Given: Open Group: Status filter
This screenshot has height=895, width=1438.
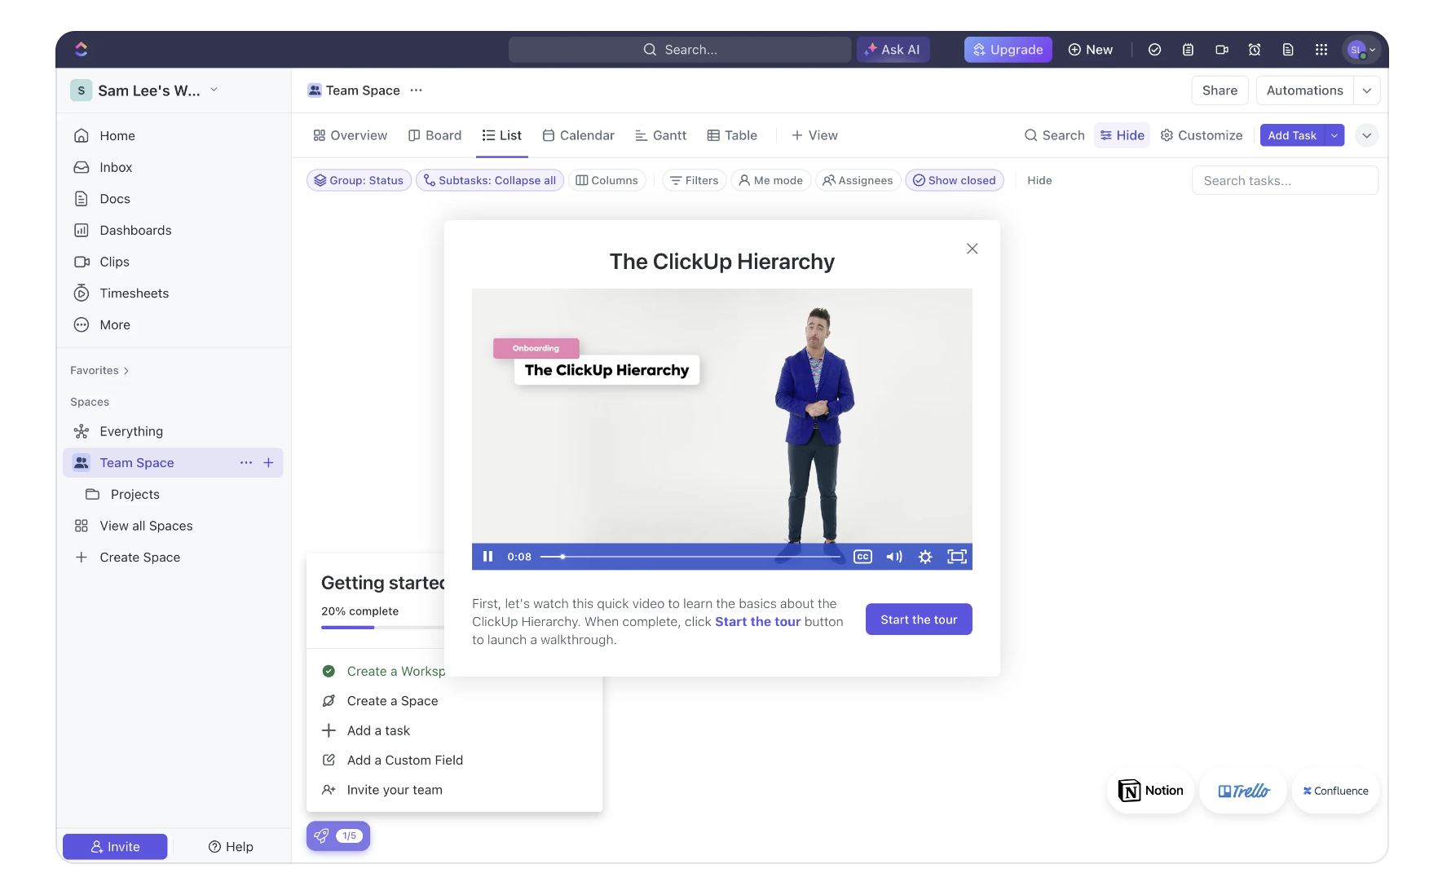Looking at the screenshot, I should pyautogui.click(x=359, y=180).
